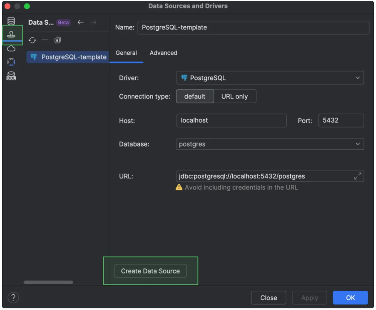Screen dimensions: 376x310
Task: Open the Driver dropdown showing PostgreSQL
Action: pyautogui.click(x=270, y=78)
